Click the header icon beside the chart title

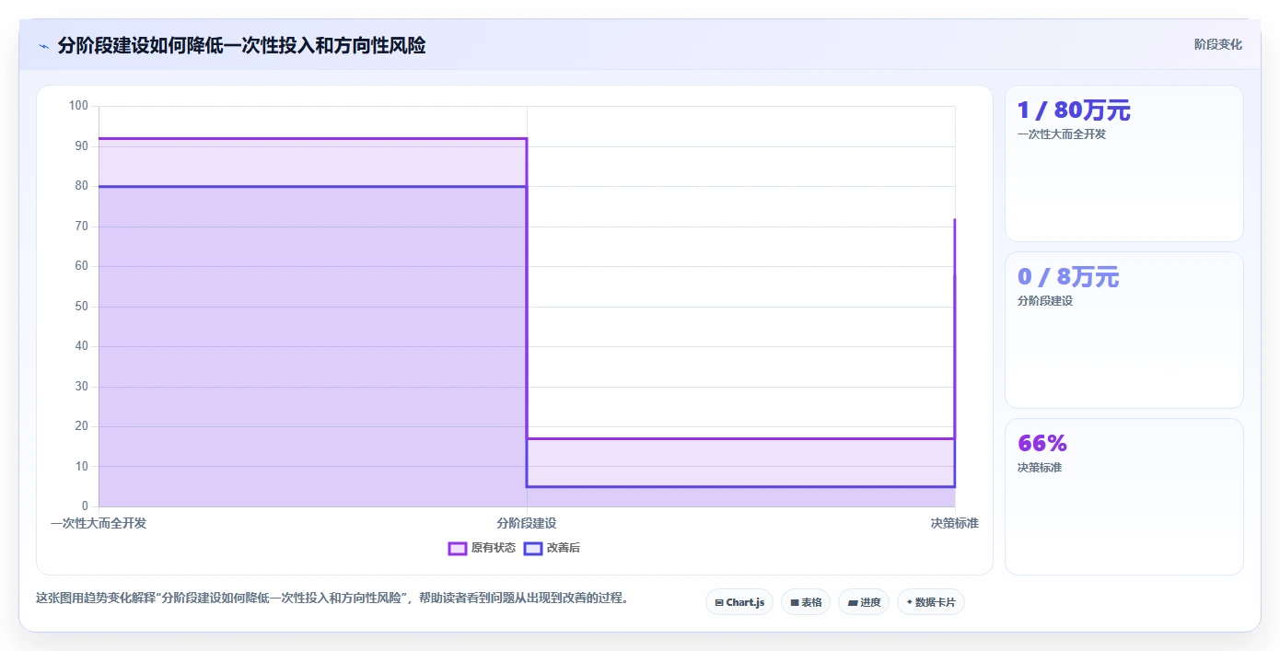coord(43,46)
